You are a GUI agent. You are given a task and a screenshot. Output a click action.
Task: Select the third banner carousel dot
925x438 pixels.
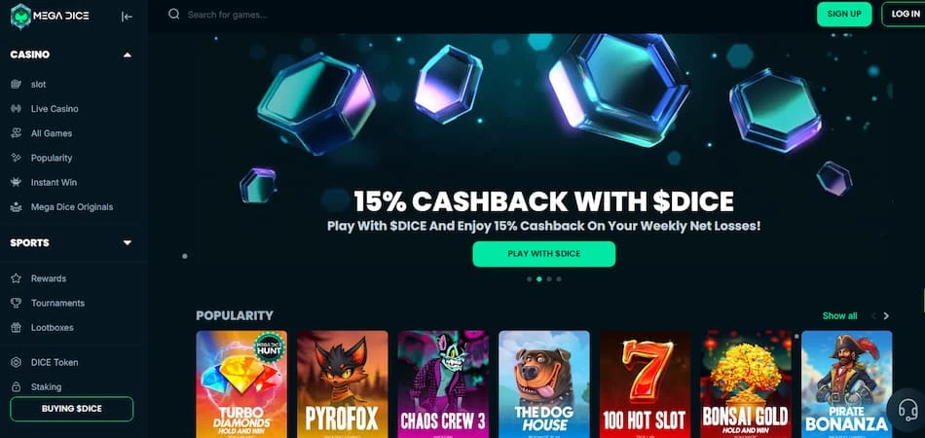(x=549, y=278)
